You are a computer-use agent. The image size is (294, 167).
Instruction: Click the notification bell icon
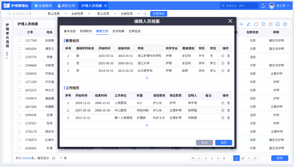pos(263,6)
